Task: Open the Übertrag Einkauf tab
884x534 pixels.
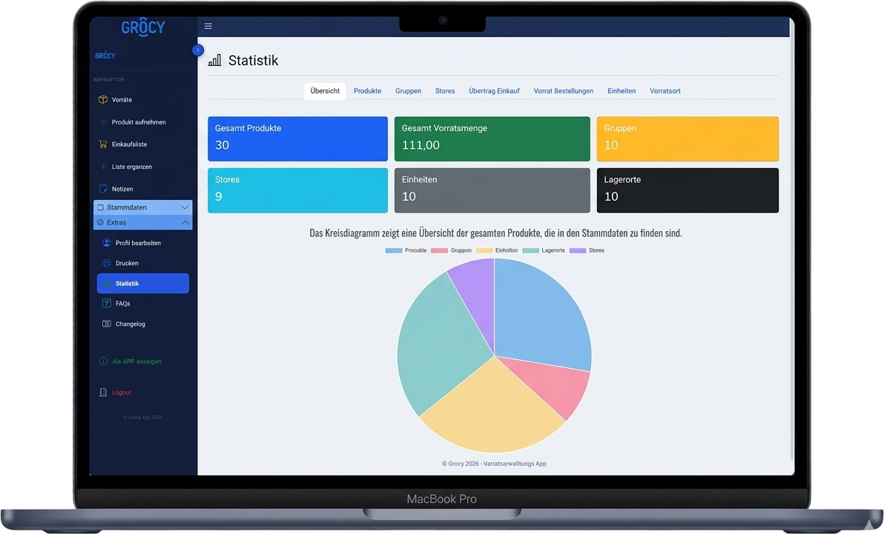Action: coord(495,90)
